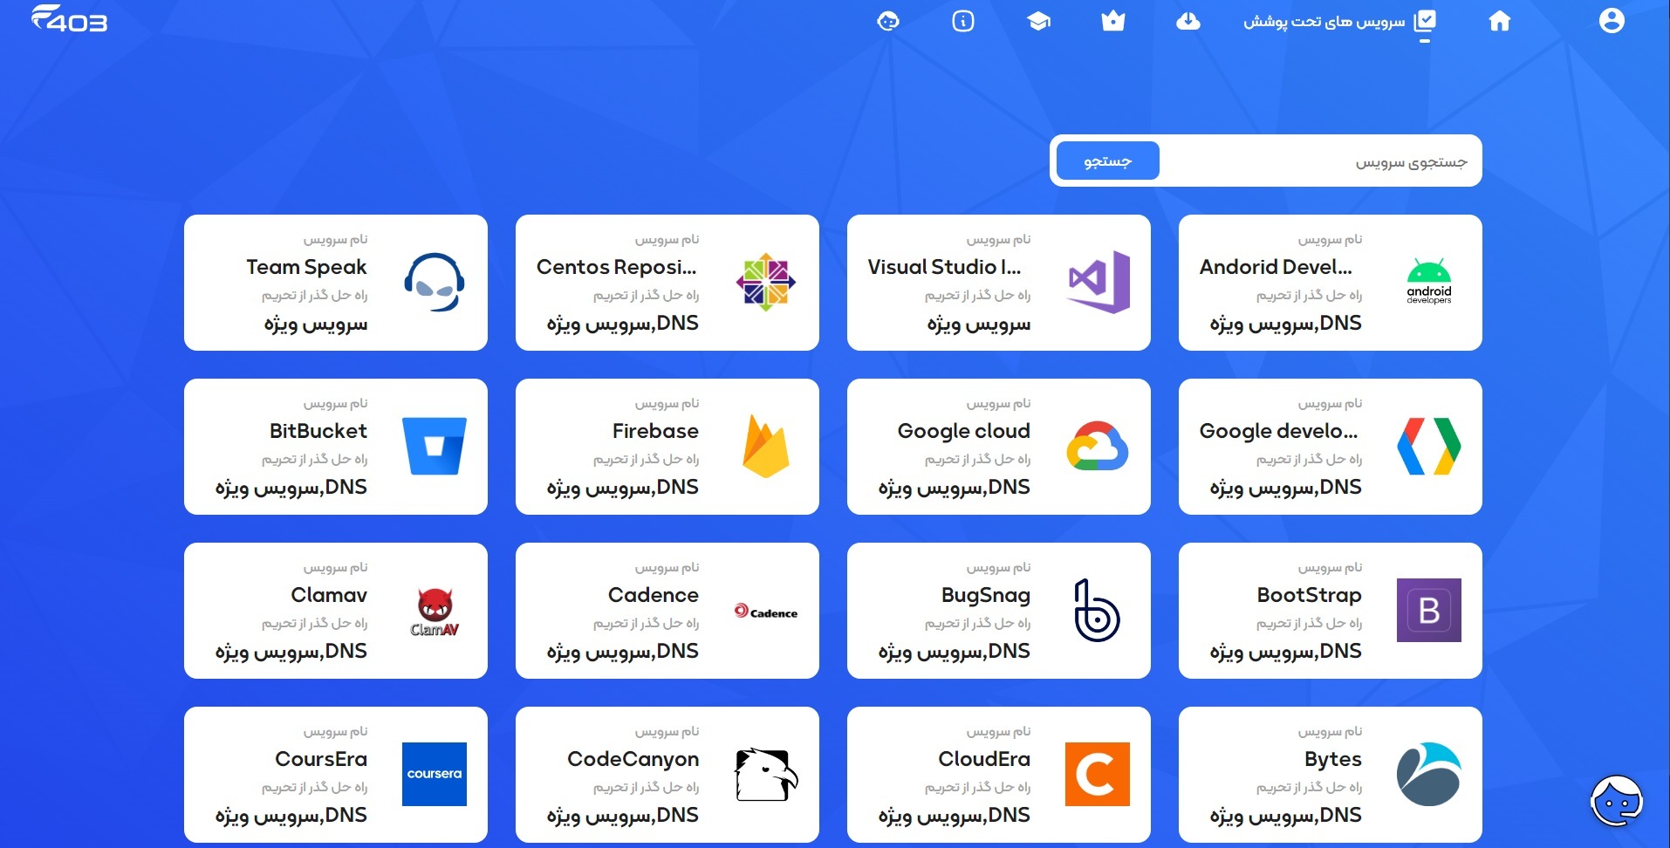Click the Android Developers logo
The height and width of the screenshot is (848, 1670).
pos(1429,282)
